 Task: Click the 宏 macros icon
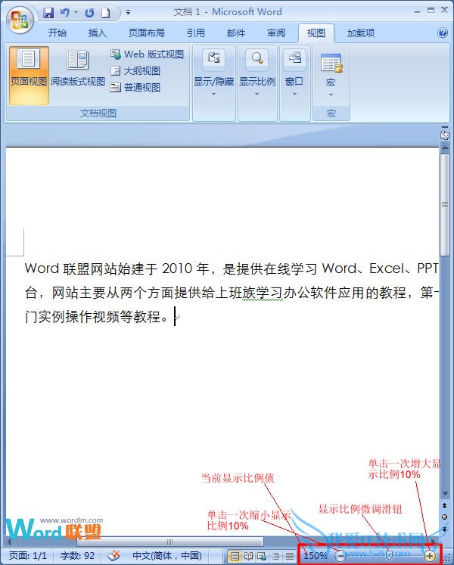point(331,64)
